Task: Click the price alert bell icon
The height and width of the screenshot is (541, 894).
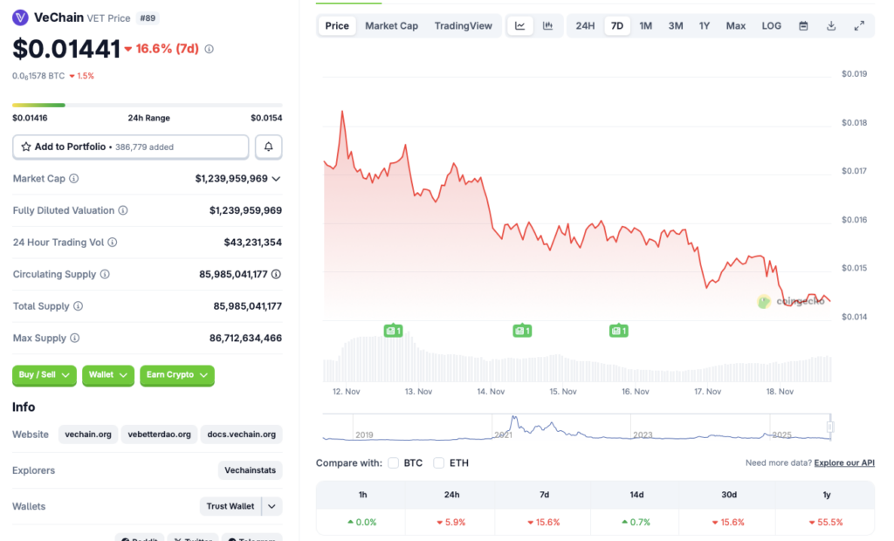Action: [268, 147]
